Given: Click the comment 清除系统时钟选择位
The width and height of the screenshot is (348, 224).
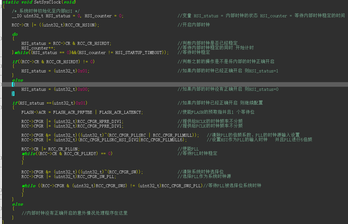Looking at the screenshot, I should pyautogui.click(x=201, y=172).
